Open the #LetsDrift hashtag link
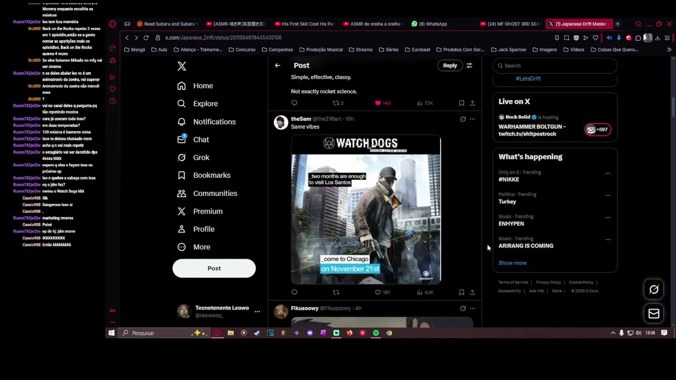Image resolution: width=676 pixels, height=380 pixels. click(x=528, y=79)
